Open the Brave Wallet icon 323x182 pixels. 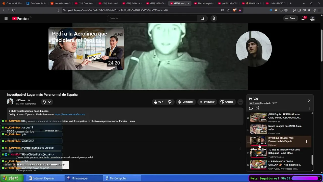304,10
